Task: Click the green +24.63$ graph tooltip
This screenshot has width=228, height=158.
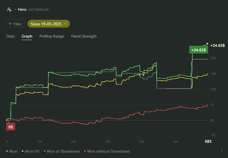Action: coord(199,50)
